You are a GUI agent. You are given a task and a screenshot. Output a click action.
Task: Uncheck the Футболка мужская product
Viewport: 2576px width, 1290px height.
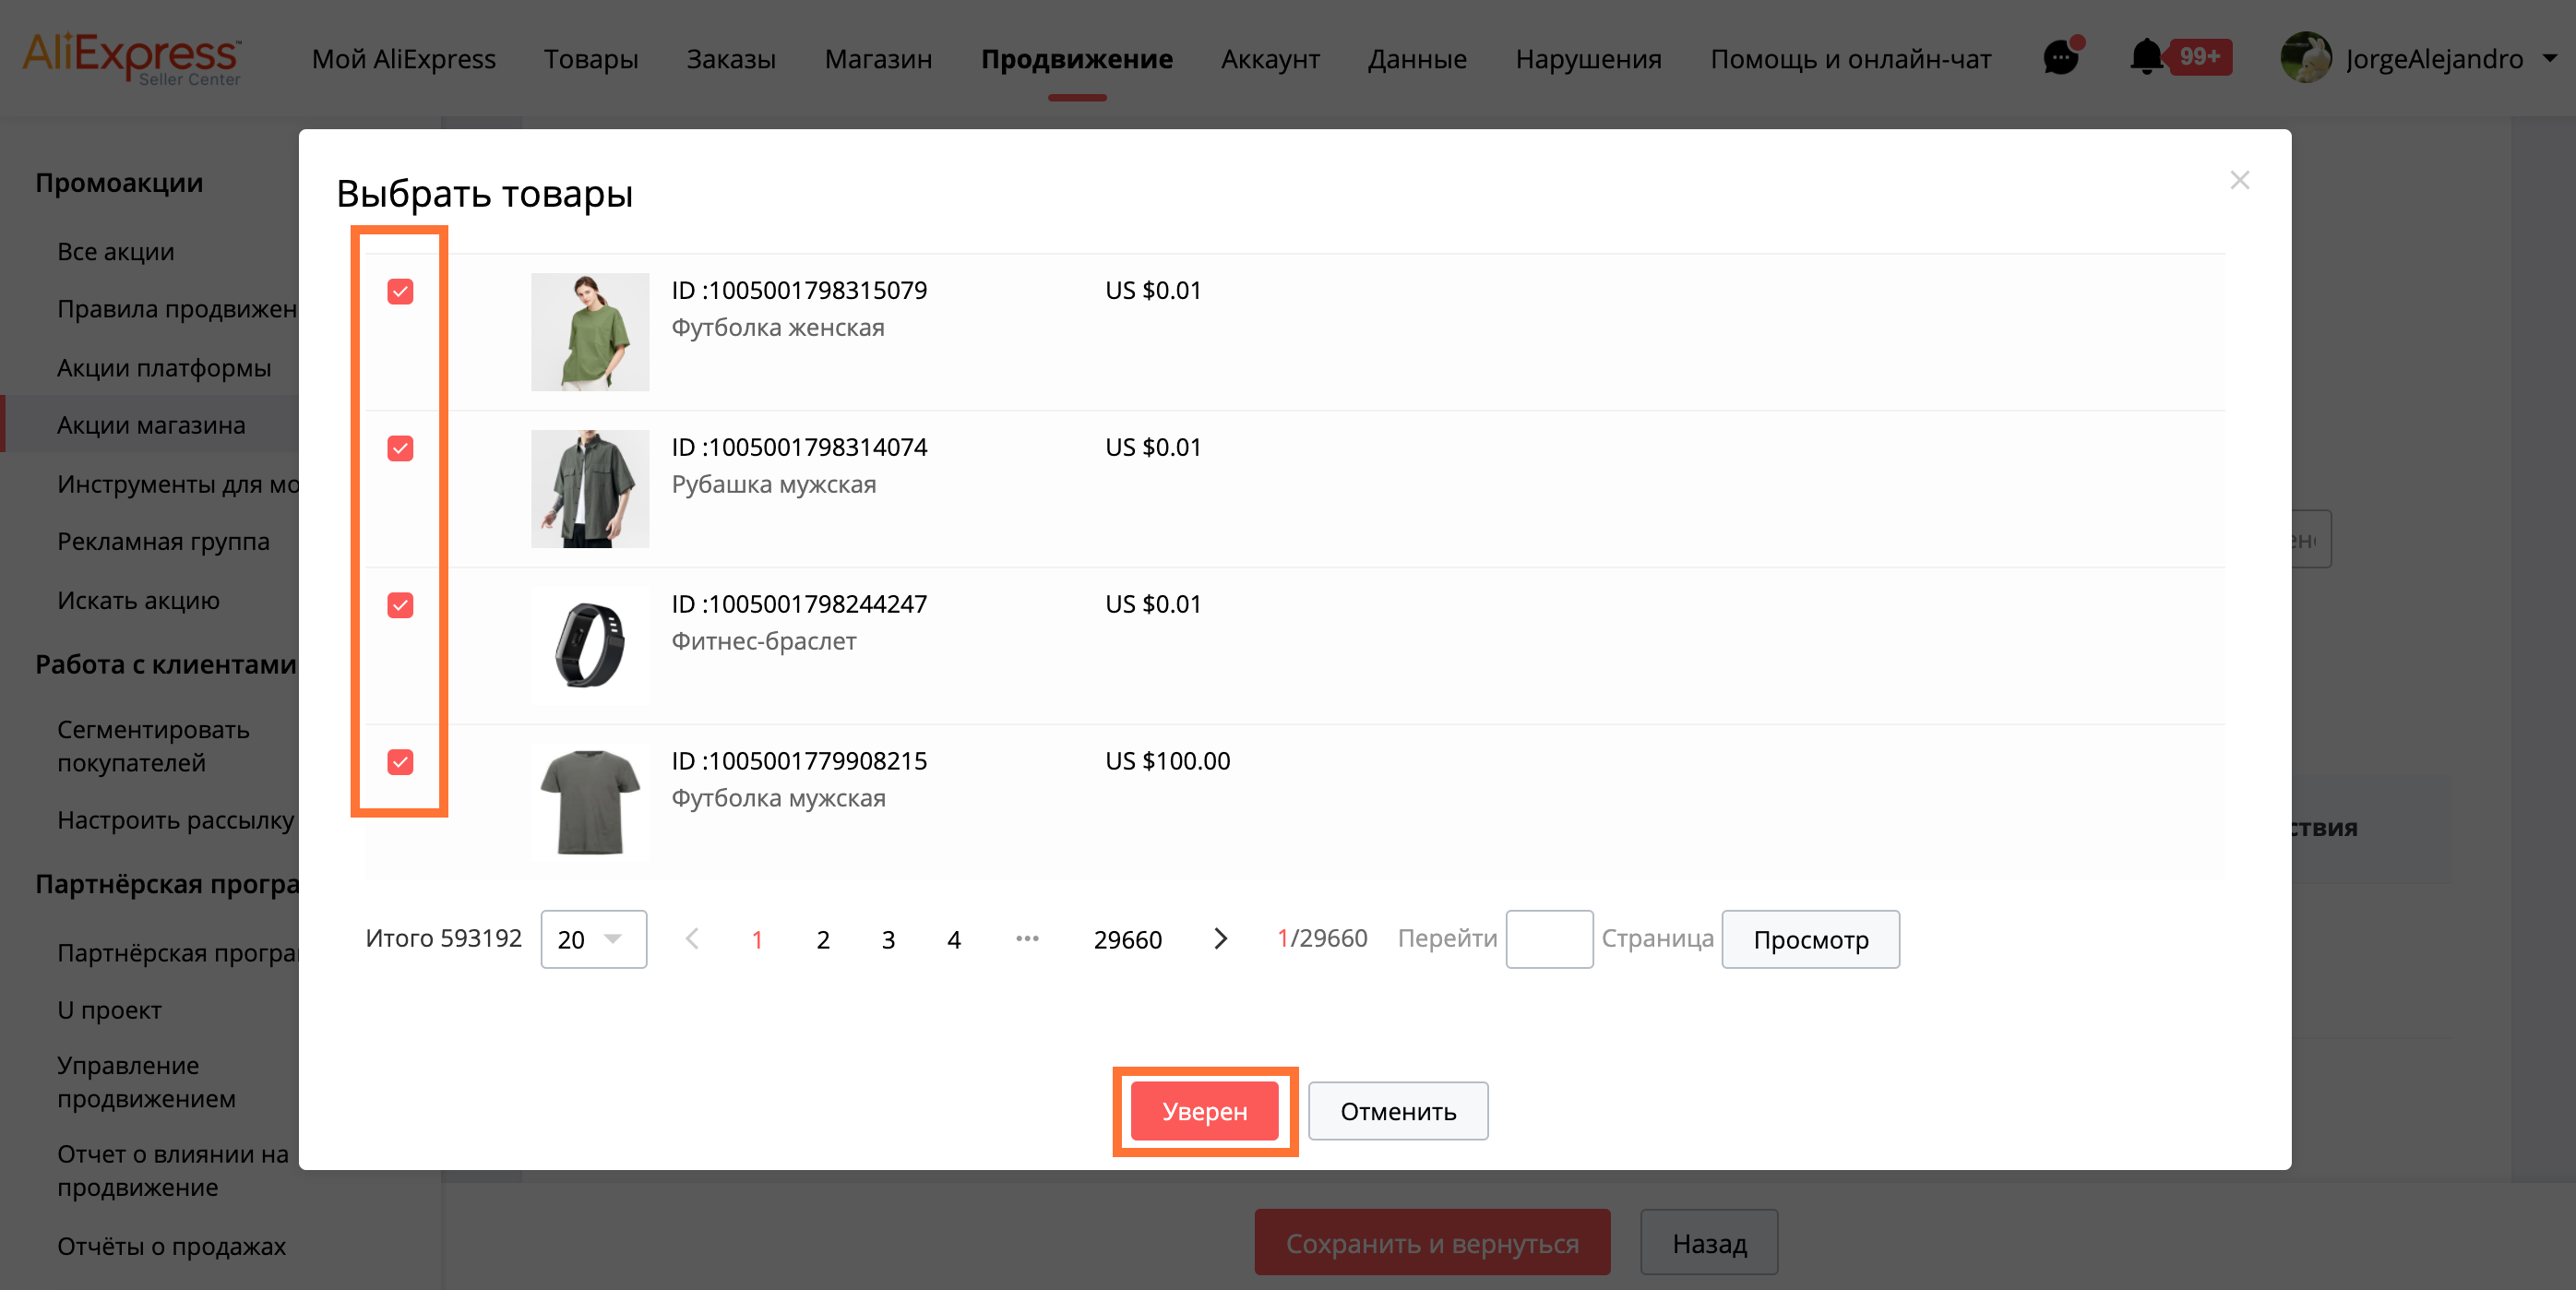tap(400, 762)
